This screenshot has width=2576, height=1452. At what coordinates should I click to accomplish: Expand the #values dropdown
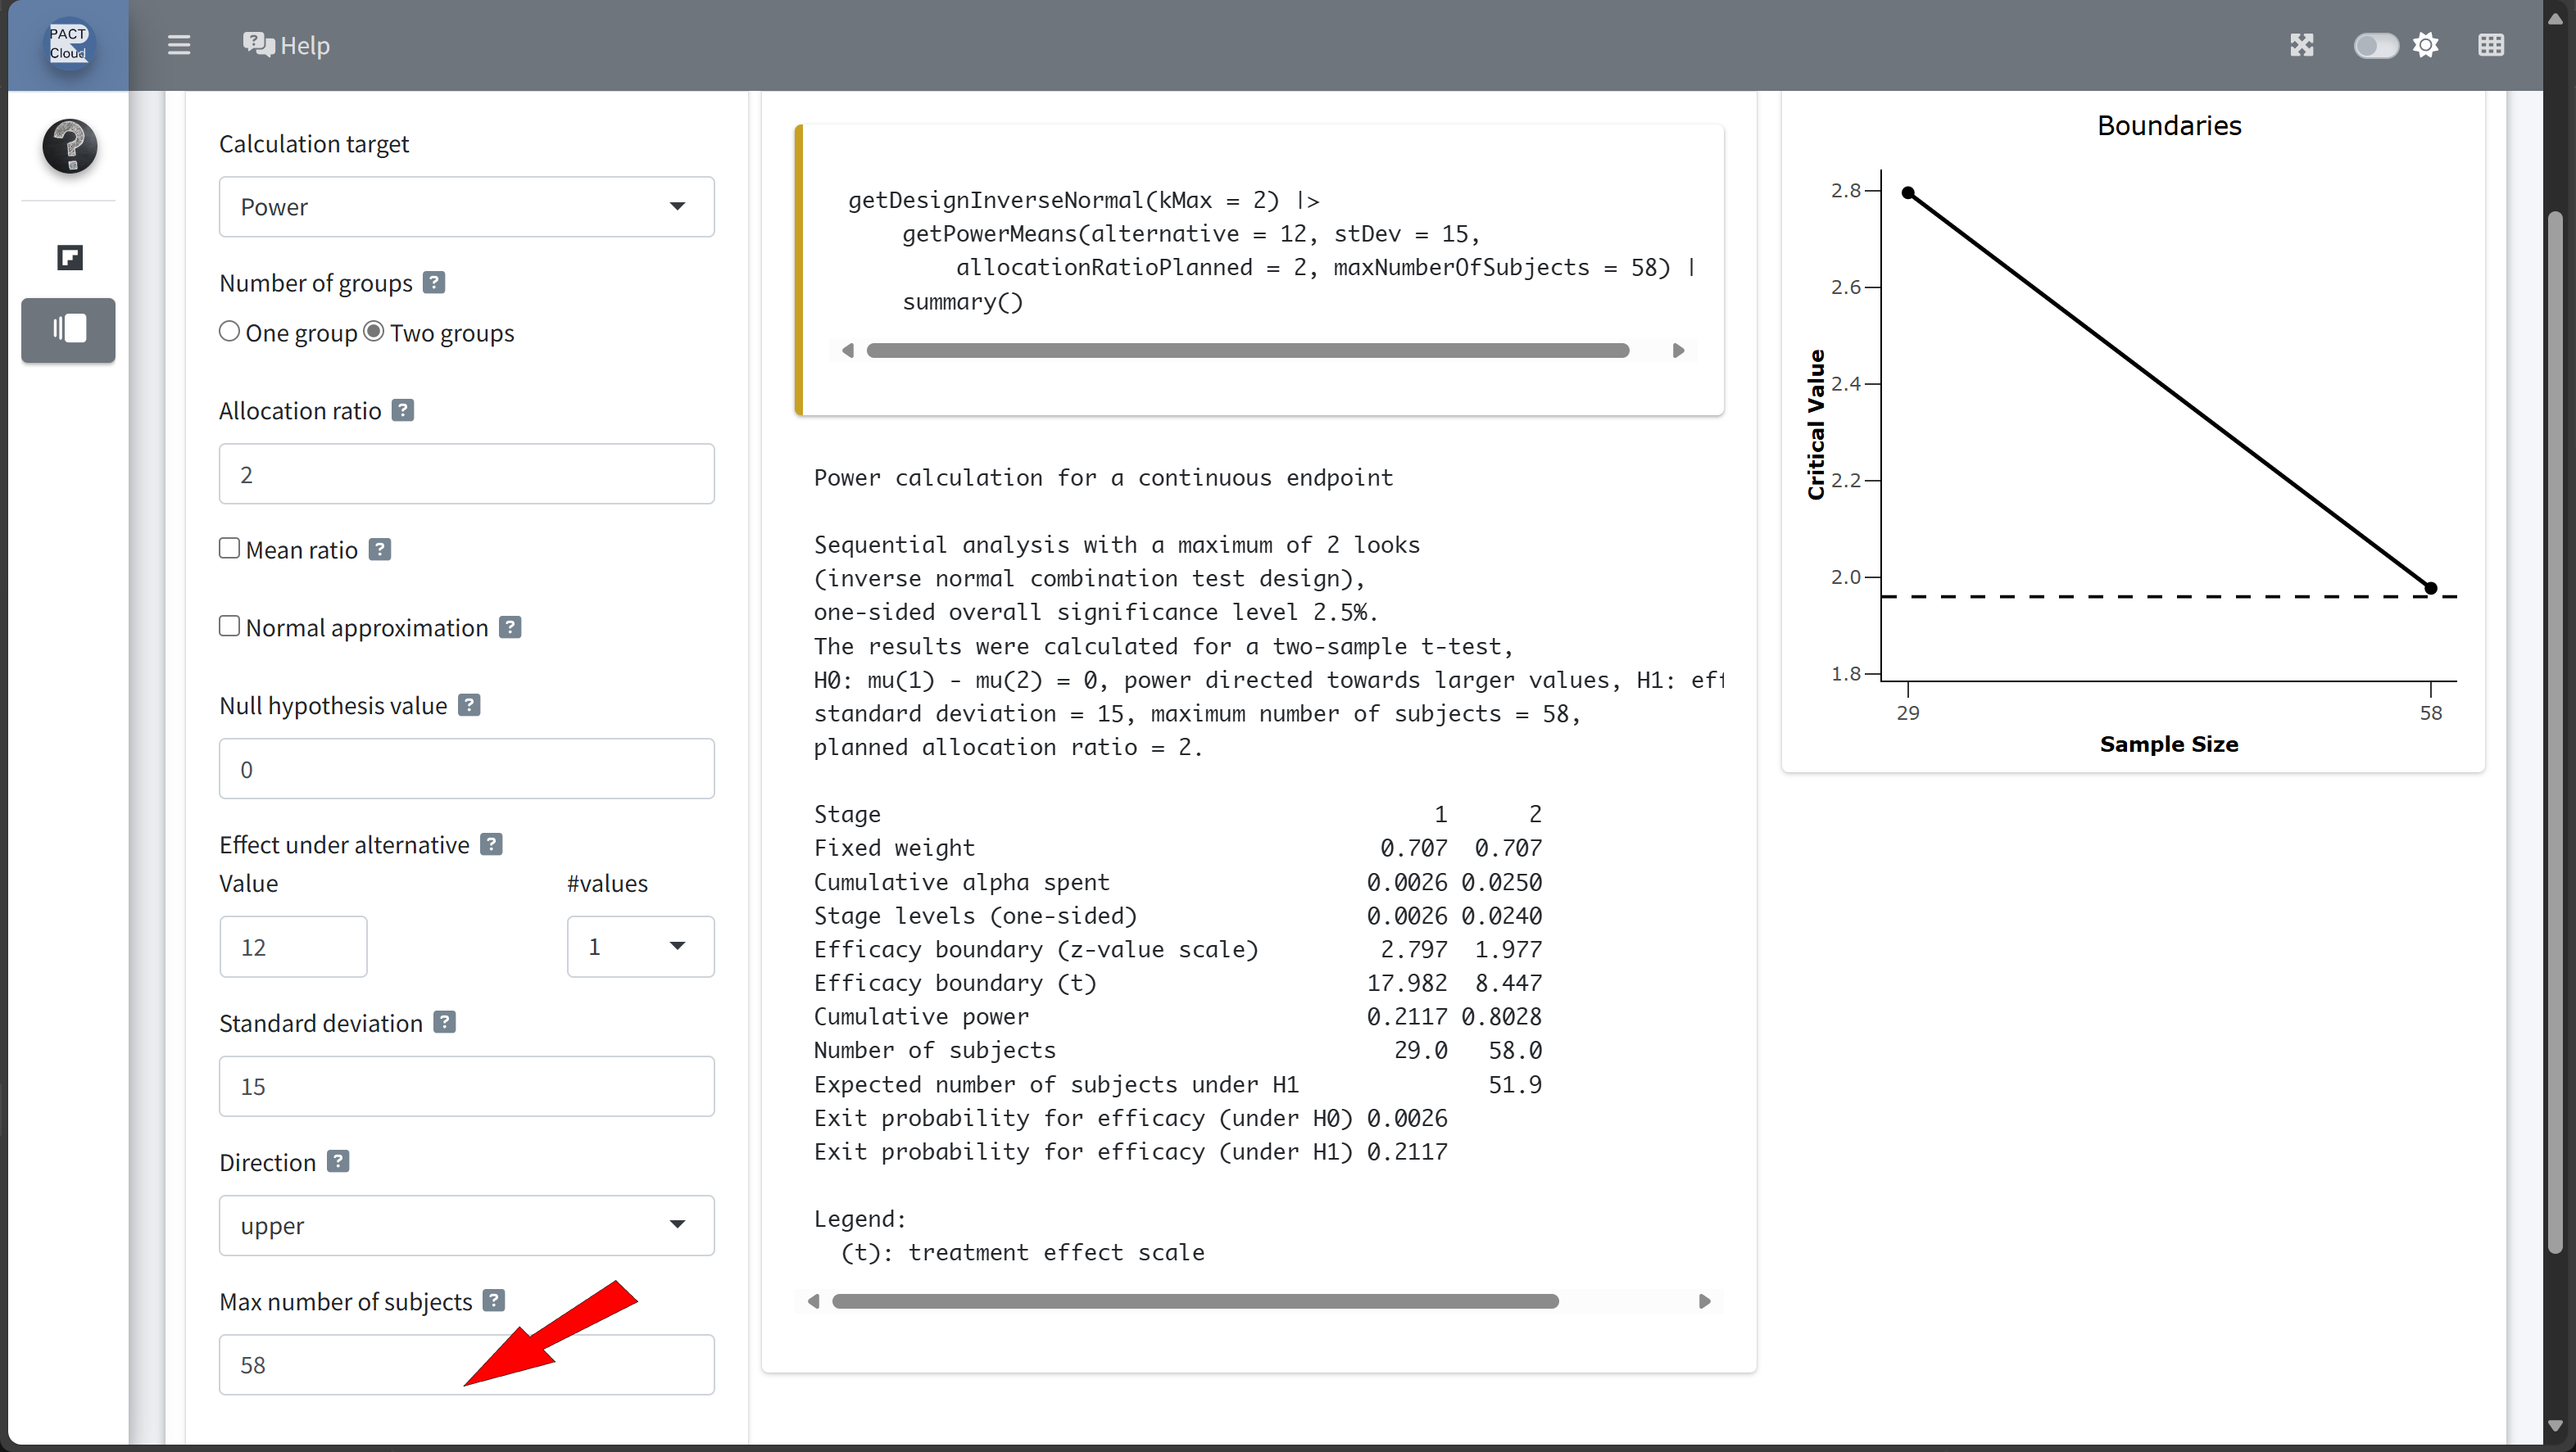(640, 947)
